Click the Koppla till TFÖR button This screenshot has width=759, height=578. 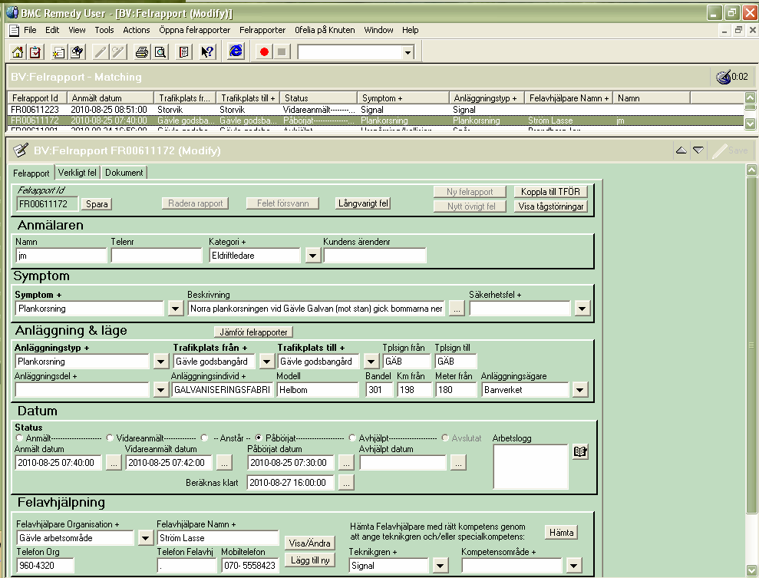pyautogui.click(x=550, y=192)
